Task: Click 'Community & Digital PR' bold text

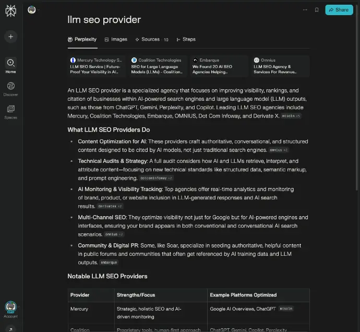Action: pyautogui.click(x=108, y=246)
